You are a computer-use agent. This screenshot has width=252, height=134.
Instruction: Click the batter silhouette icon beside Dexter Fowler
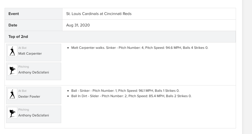point(12,94)
